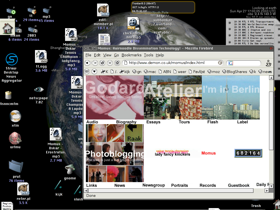Screen dimensions: 280x210
Task: Open the Bookmarks menu
Action: click(132, 55)
